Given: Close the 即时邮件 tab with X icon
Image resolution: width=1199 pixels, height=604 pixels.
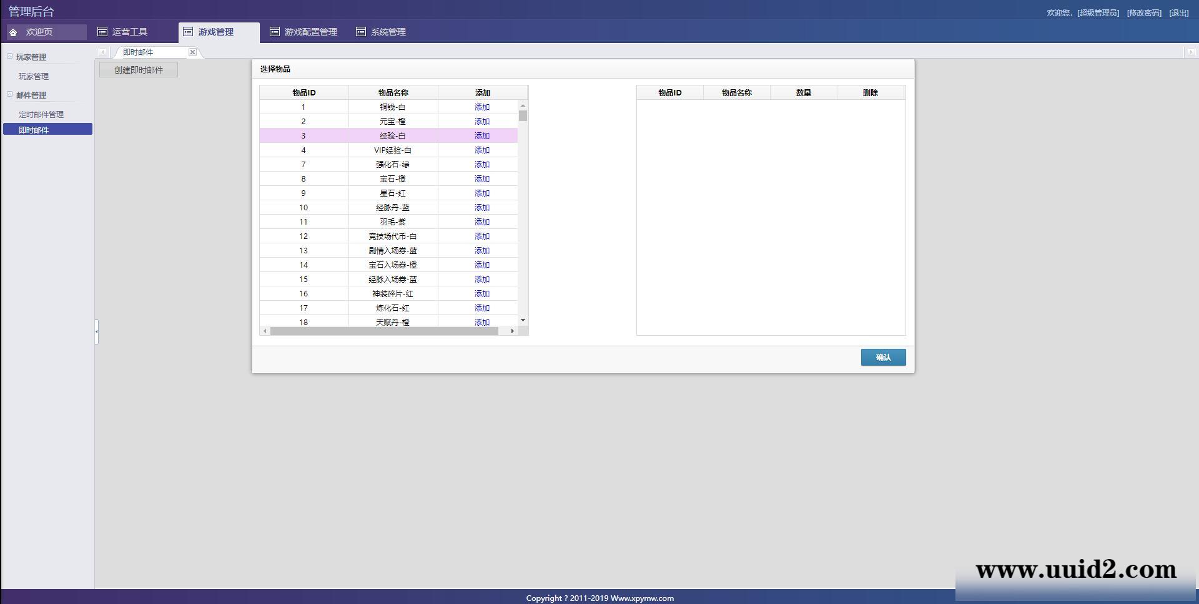Looking at the screenshot, I should 192,52.
